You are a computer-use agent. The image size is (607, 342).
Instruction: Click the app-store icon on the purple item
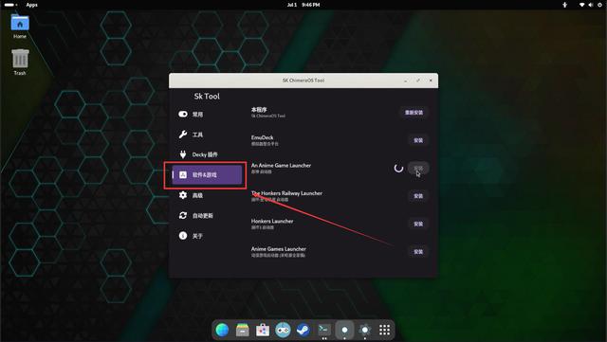pos(183,175)
